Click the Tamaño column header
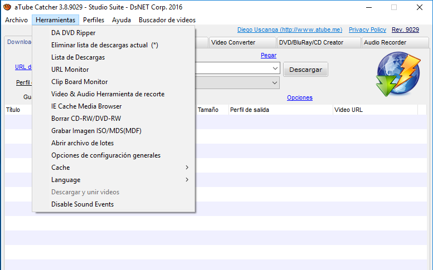 click(212, 110)
